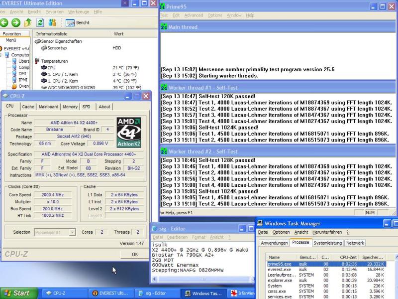The image size is (398, 299).
Task: Switch to the SPD tab in CPU-Z
Action: [x=86, y=107]
